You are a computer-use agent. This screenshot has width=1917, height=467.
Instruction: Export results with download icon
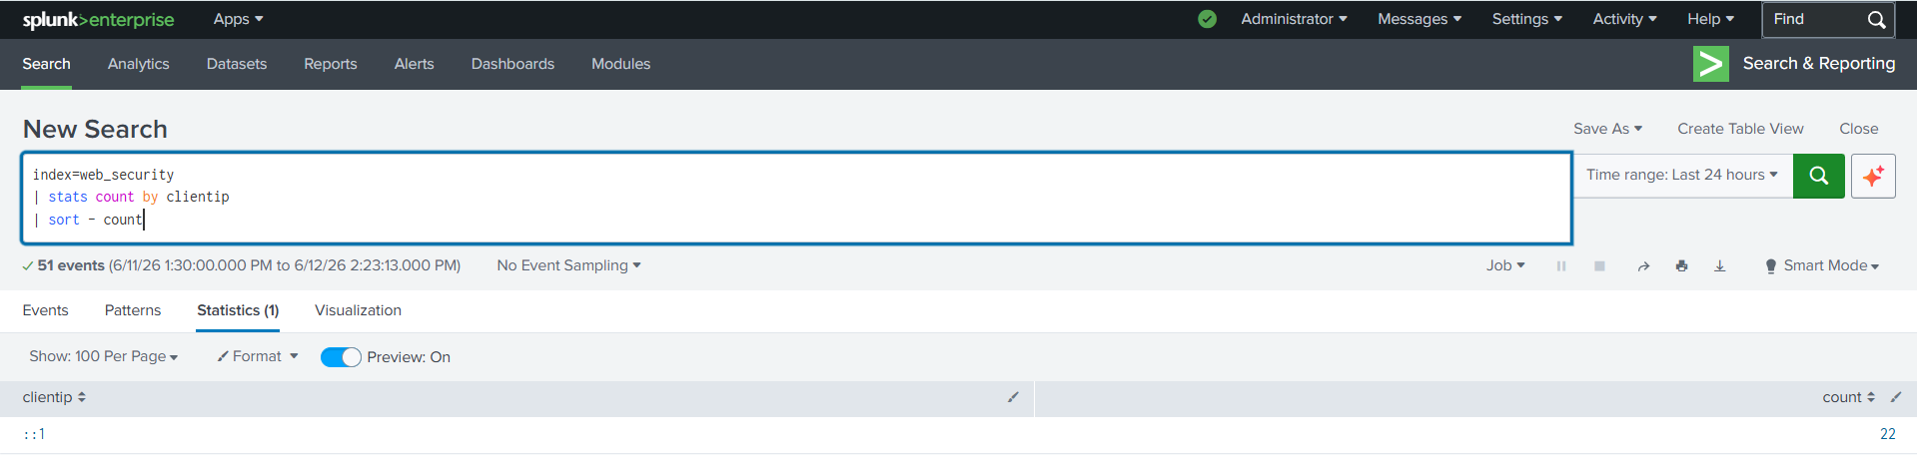1720,266
